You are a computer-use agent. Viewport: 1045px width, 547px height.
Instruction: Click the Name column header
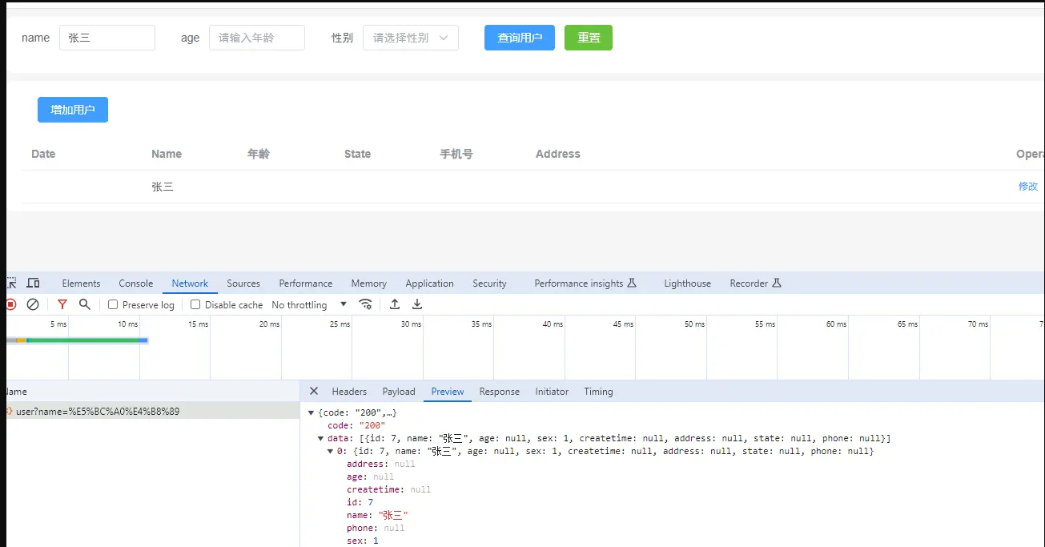(x=167, y=154)
